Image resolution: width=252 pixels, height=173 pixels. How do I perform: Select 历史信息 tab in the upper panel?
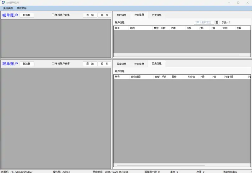[x=157, y=15]
